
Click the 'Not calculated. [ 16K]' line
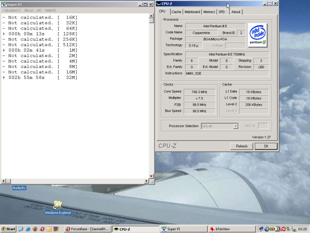pyautogui.click(x=40, y=17)
